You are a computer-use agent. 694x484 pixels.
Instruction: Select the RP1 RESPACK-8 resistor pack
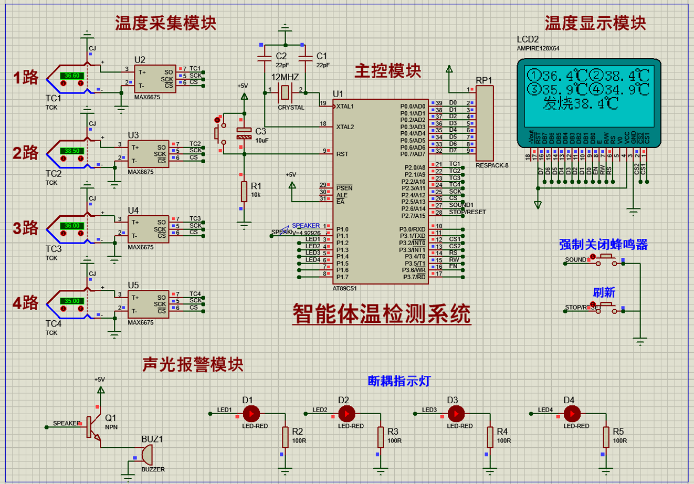pyautogui.click(x=485, y=123)
